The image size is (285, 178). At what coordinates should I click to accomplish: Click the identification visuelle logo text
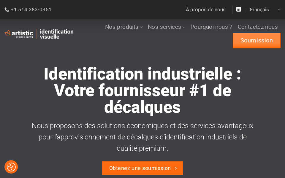click(56, 34)
